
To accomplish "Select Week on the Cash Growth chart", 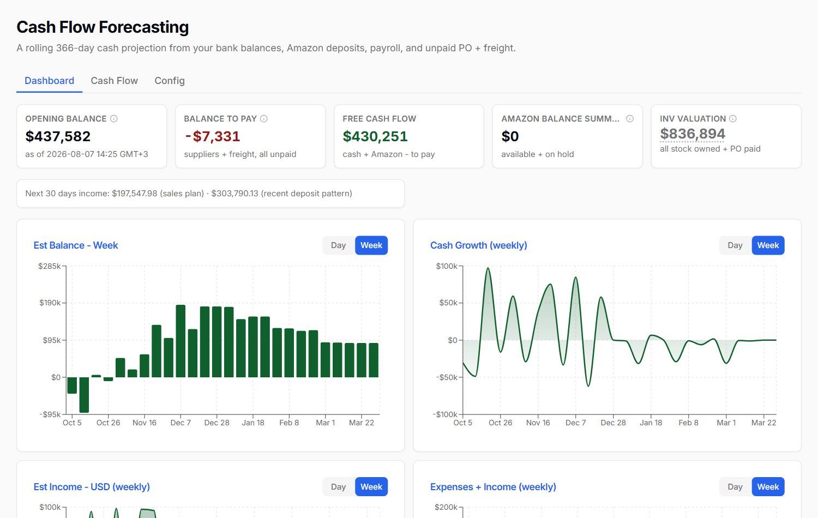I will click(x=768, y=245).
